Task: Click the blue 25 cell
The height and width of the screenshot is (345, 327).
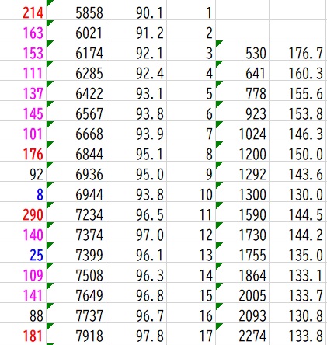Action: (x=23, y=253)
